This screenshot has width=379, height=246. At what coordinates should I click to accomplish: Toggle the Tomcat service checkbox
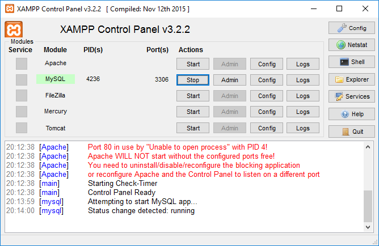(21, 128)
